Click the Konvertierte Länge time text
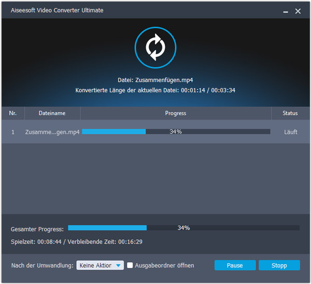This screenshot has height=284, width=311. [155, 90]
